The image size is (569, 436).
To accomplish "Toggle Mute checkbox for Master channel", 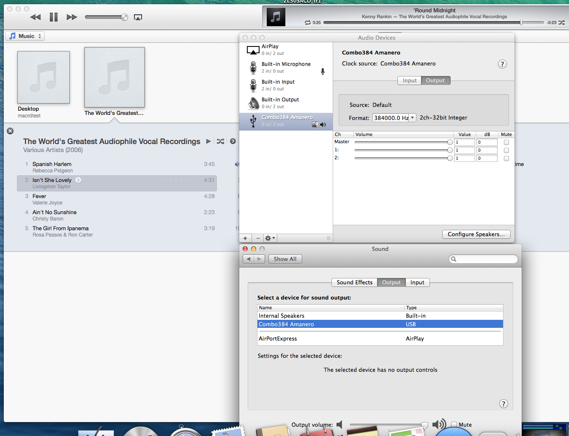I will pyautogui.click(x=506, y=142).
